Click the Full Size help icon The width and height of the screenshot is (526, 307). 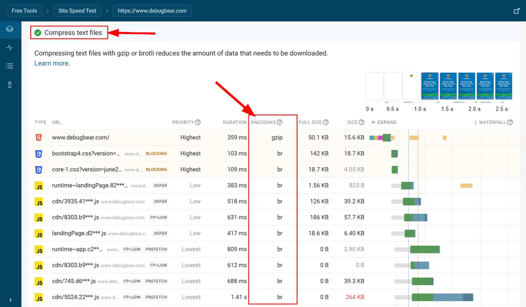[x=326, y=122]
